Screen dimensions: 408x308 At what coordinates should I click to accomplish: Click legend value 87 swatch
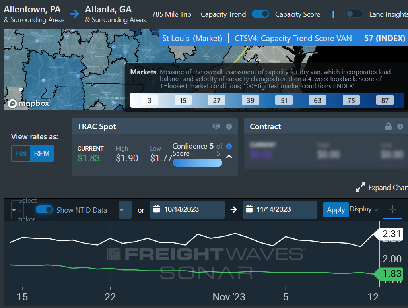point(385,100)
